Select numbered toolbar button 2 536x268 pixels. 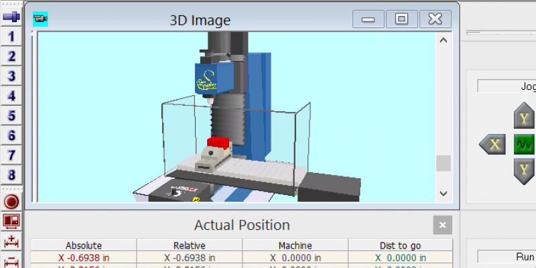coord(11,56)
